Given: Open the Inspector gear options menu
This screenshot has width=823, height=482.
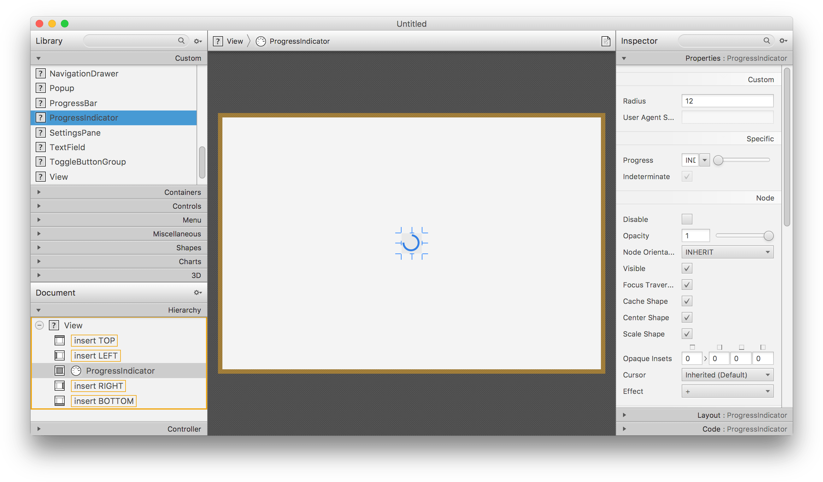Looking at the screenshot, I should 783,41.
